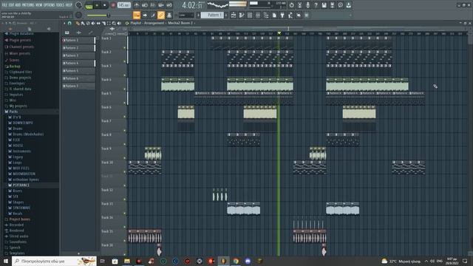
Task: Click the master pitch knob
Action: click(x=79, y=15)
